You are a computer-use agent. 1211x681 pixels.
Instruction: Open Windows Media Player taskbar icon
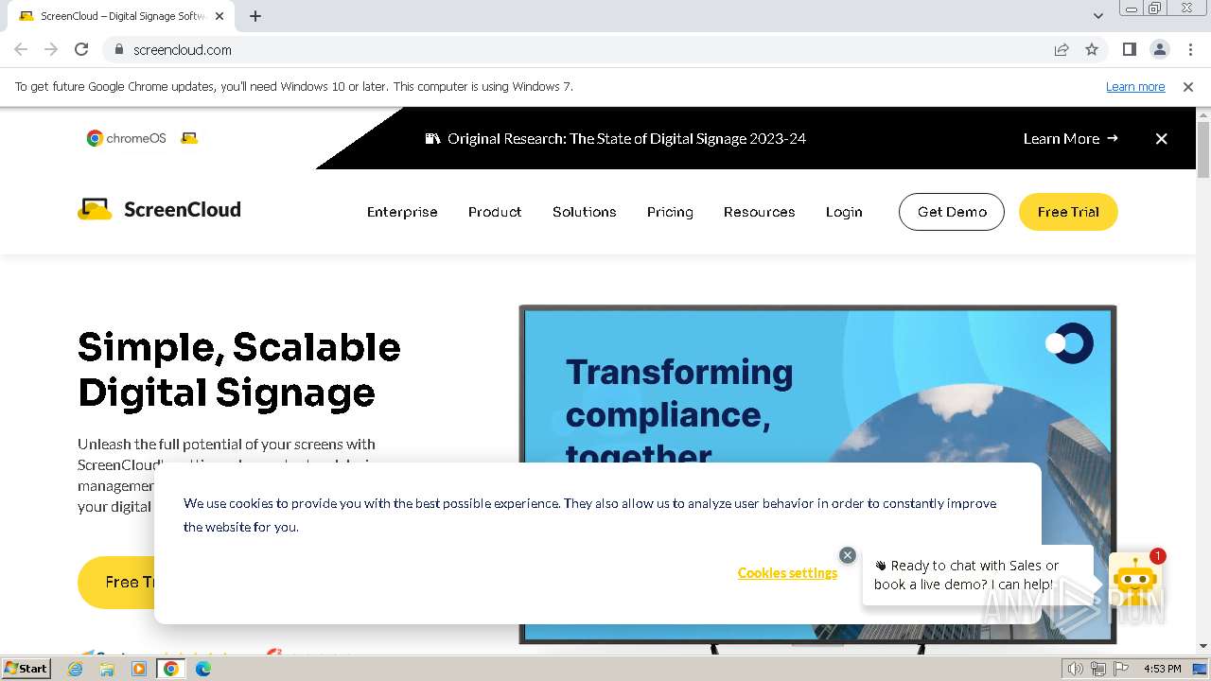click(139, 669)
